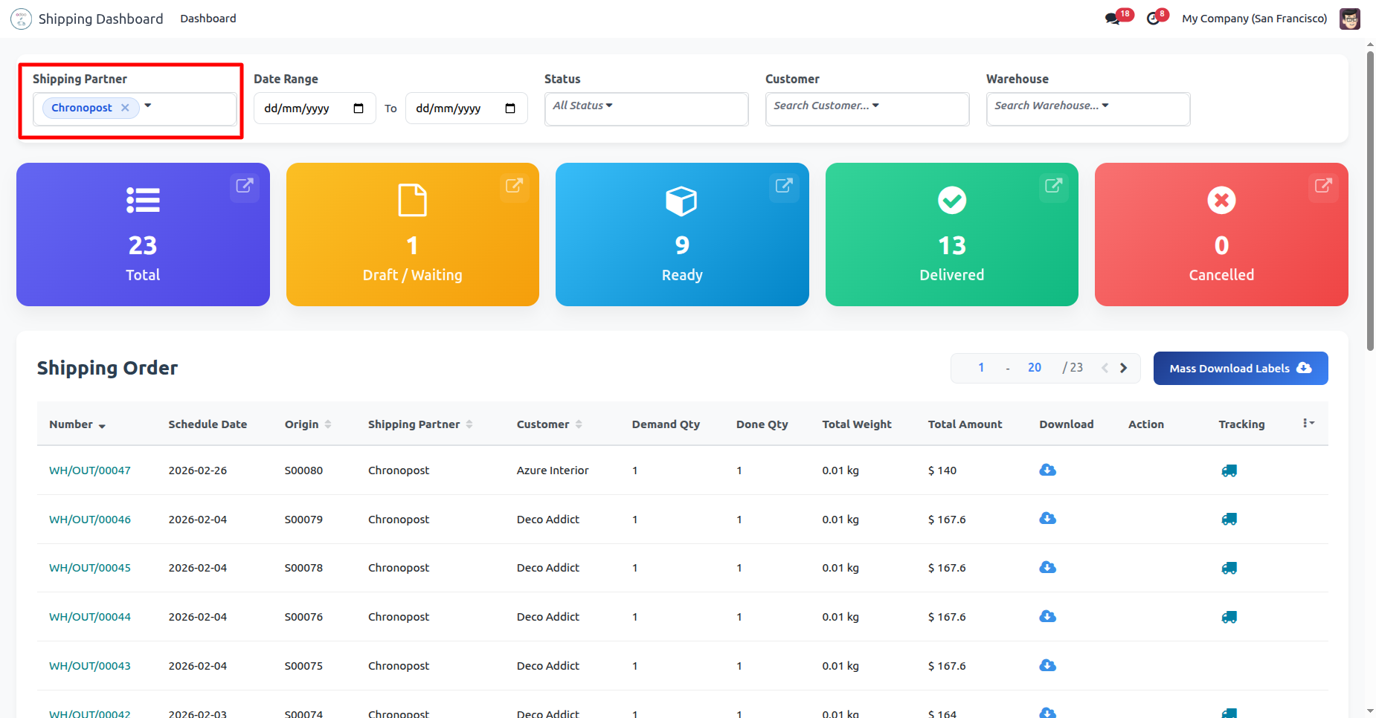Open the Dashboard menu item

[208, 19]
